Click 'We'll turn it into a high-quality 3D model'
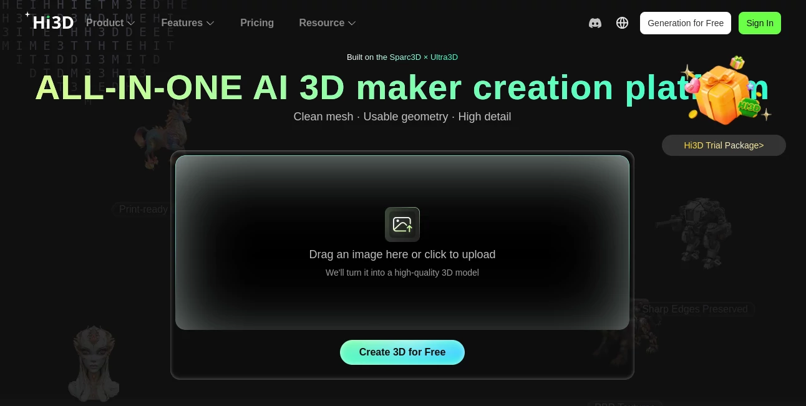806x406 pixels. pyautogui.click(x=402, y=273)
